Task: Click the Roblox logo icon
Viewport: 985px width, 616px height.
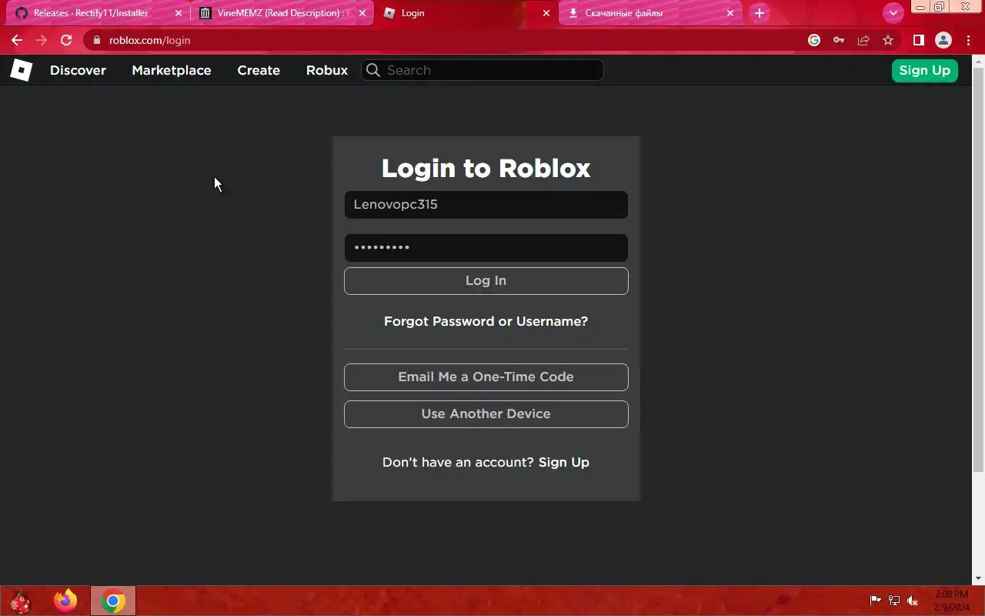Action: click(21, 70)
